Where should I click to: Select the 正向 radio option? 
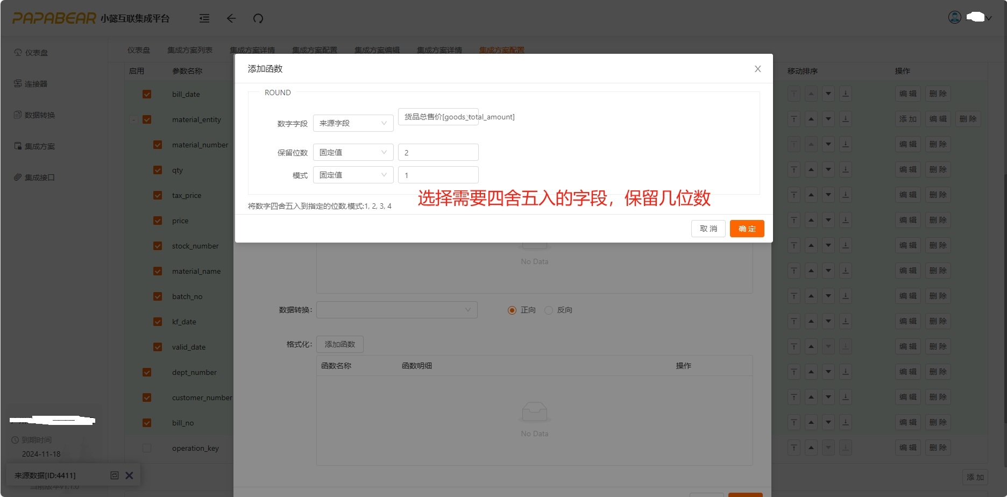tap(512, 310)
